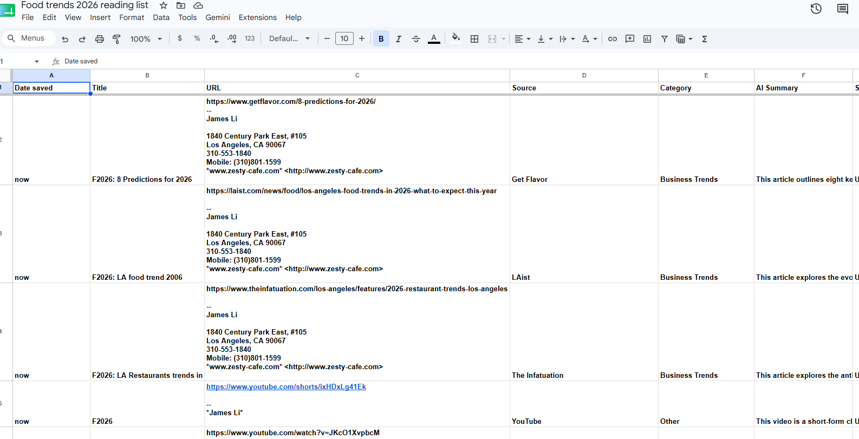
Task: Open the Data menu
Action: click(x=161, y=17)
